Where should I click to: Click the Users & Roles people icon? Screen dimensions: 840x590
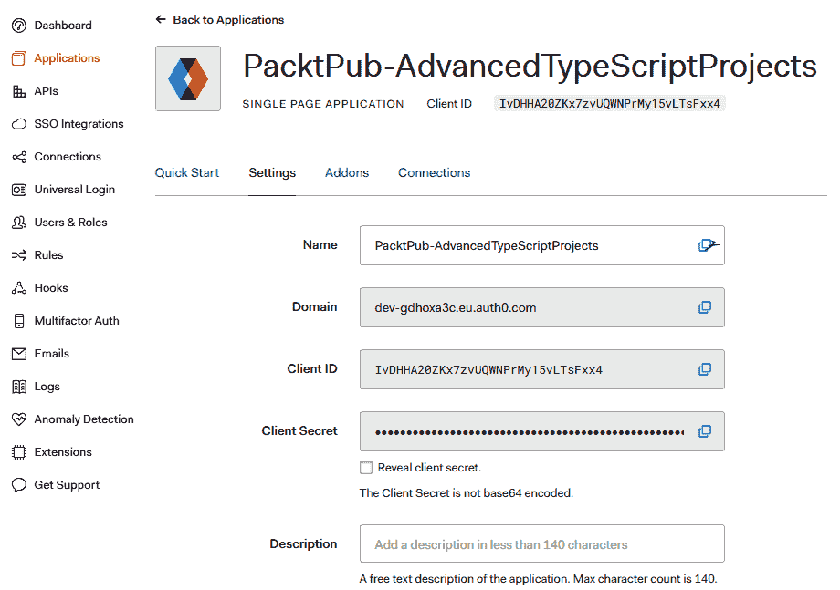coord(19,223)
